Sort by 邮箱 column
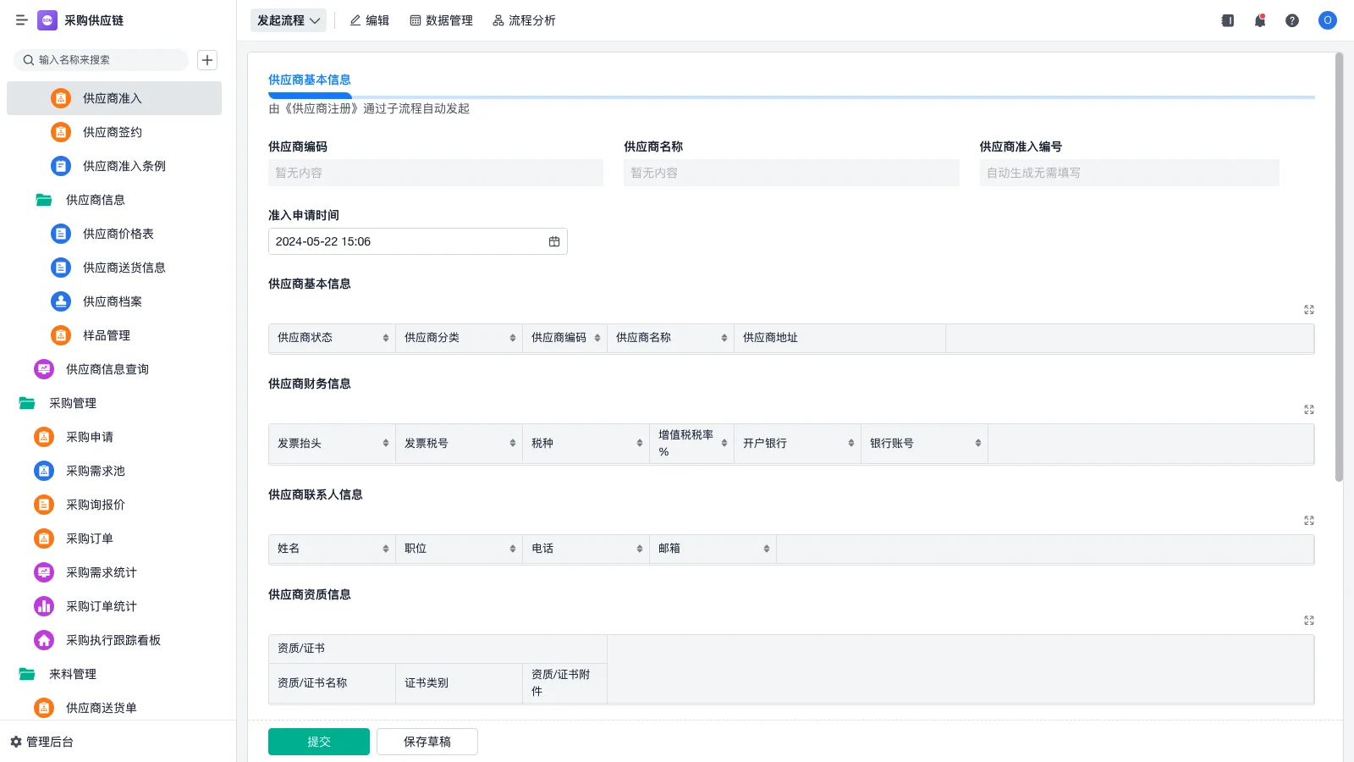Screen dimensions: 1354x762 (767, 549)
